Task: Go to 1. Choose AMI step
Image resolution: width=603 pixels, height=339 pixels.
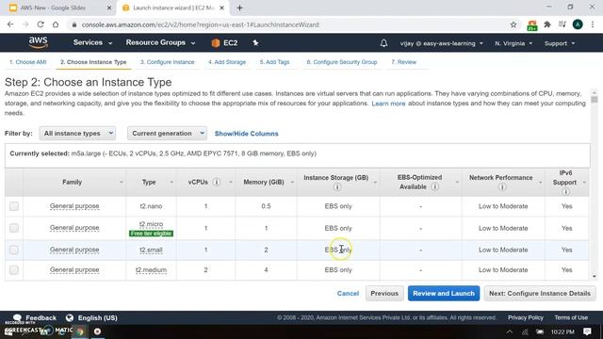Action: click(27, 62)
